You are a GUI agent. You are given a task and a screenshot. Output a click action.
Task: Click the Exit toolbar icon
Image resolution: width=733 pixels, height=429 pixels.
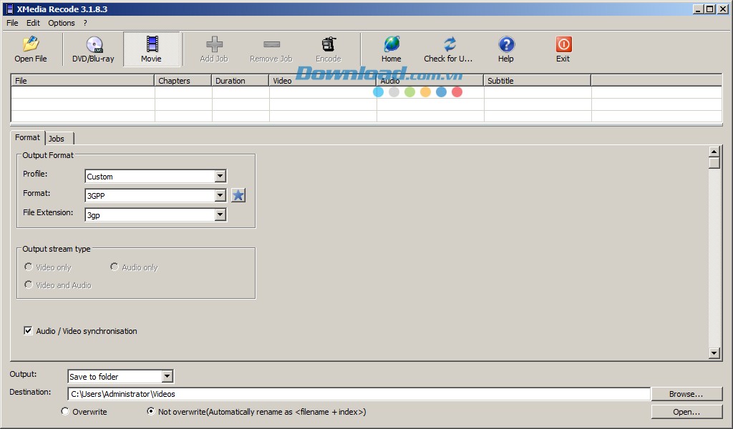click(563, 48)
